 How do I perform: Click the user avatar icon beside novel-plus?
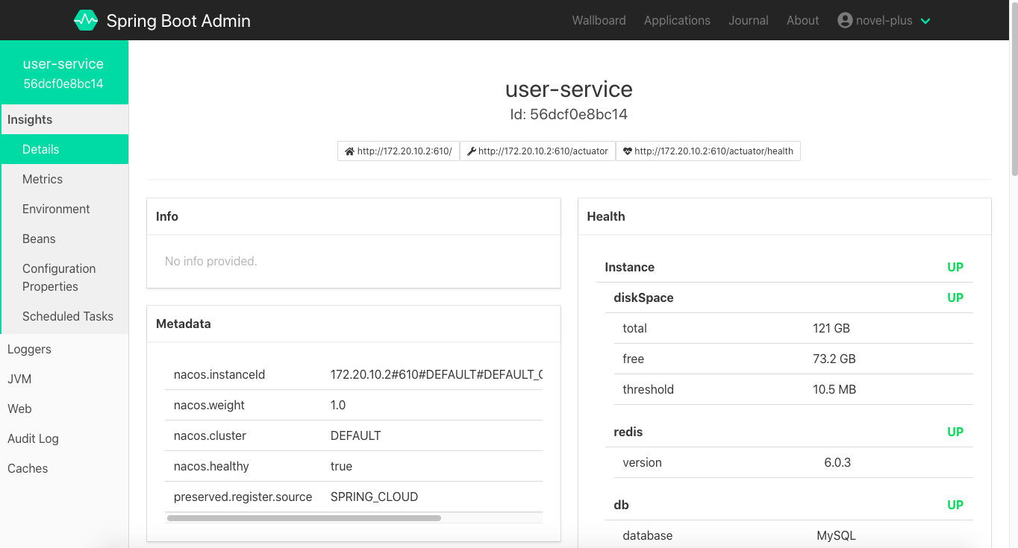click(845, 20)
